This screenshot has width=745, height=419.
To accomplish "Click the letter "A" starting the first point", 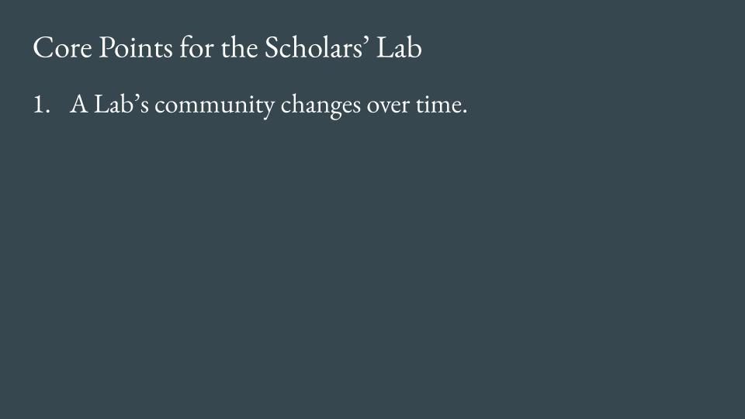I will (x=78, y=104).
